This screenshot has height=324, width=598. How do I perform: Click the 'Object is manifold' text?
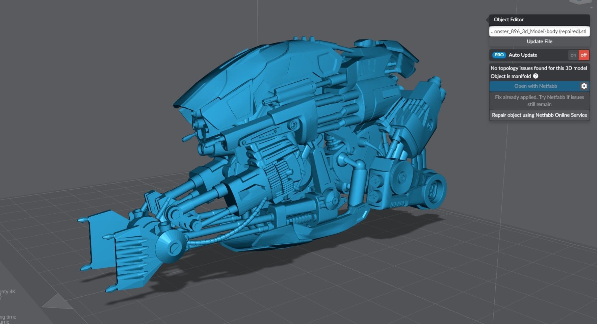tap(511, 76)
